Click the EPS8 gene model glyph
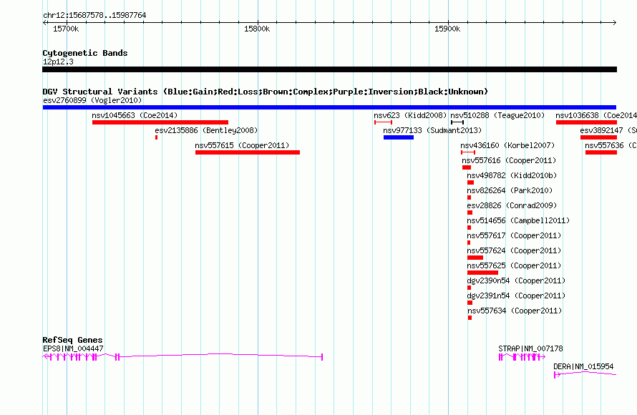This screenshot has height=415, width=637. 183,357
